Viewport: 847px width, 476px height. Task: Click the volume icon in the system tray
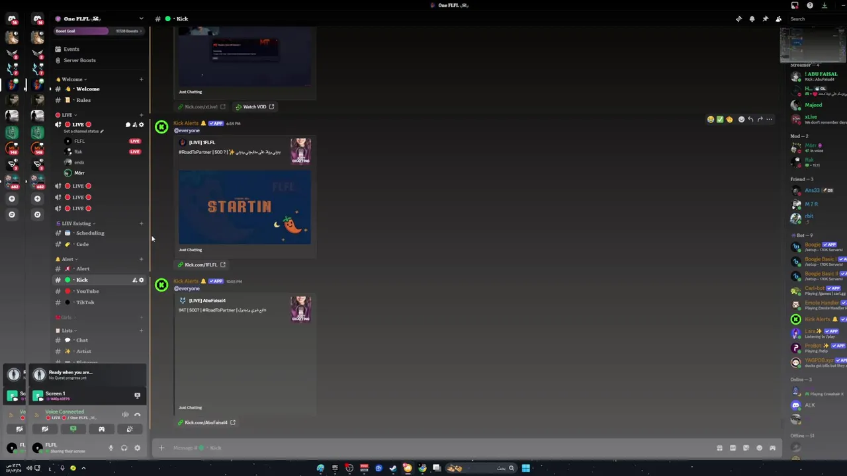click(x=29, y=468)
